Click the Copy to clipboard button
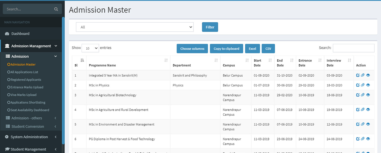Viewport: 381px width, 153px height. 226,48
